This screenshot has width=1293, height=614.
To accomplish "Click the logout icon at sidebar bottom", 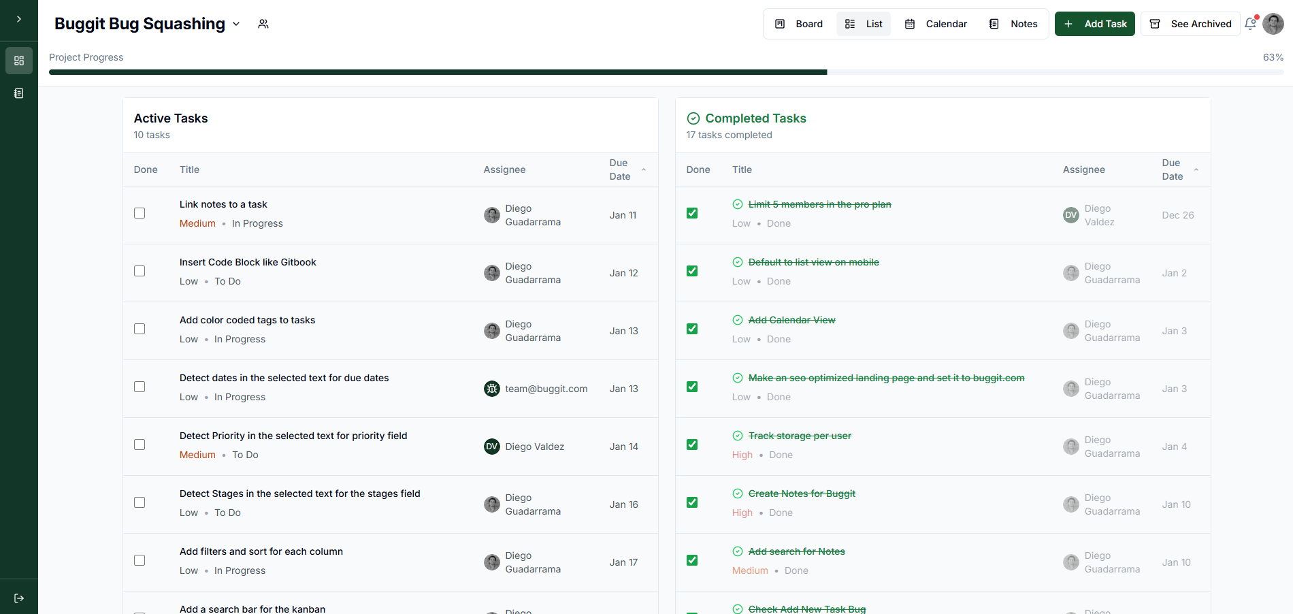I will (x=19, y=598).
